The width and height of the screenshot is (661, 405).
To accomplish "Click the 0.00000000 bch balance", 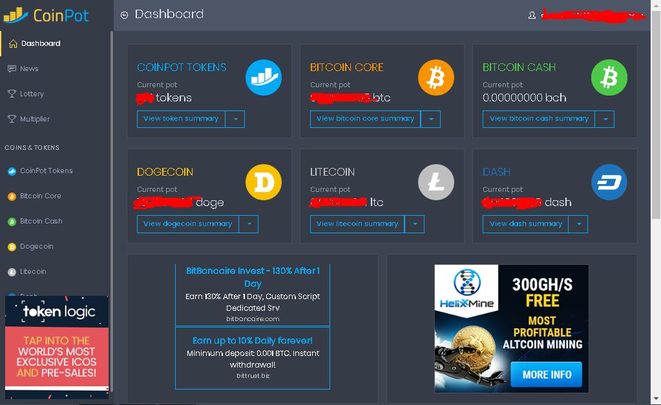I will pos(525,98).
